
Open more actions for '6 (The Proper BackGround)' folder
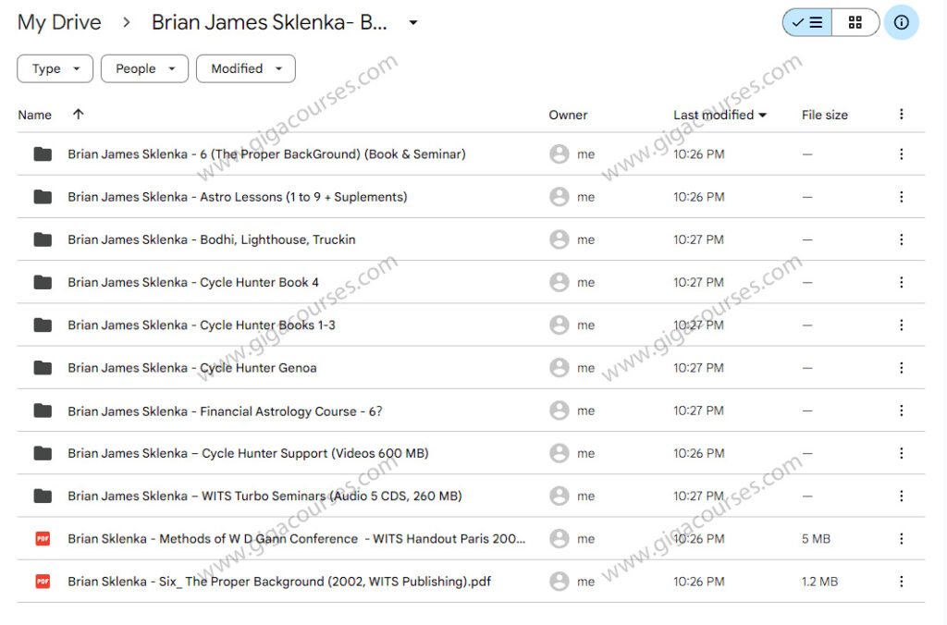pyautogui.click(x=901, y=154)
